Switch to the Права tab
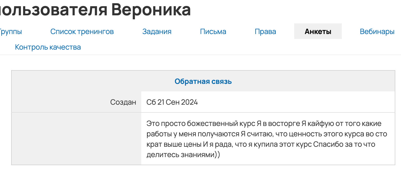 tap(265, 31)
